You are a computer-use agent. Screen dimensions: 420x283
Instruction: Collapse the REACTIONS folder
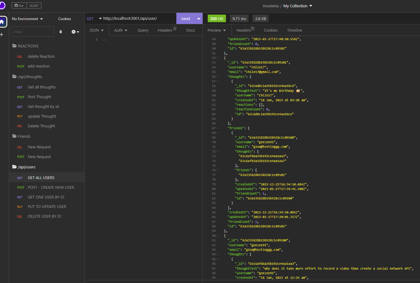tap(25, 46)
